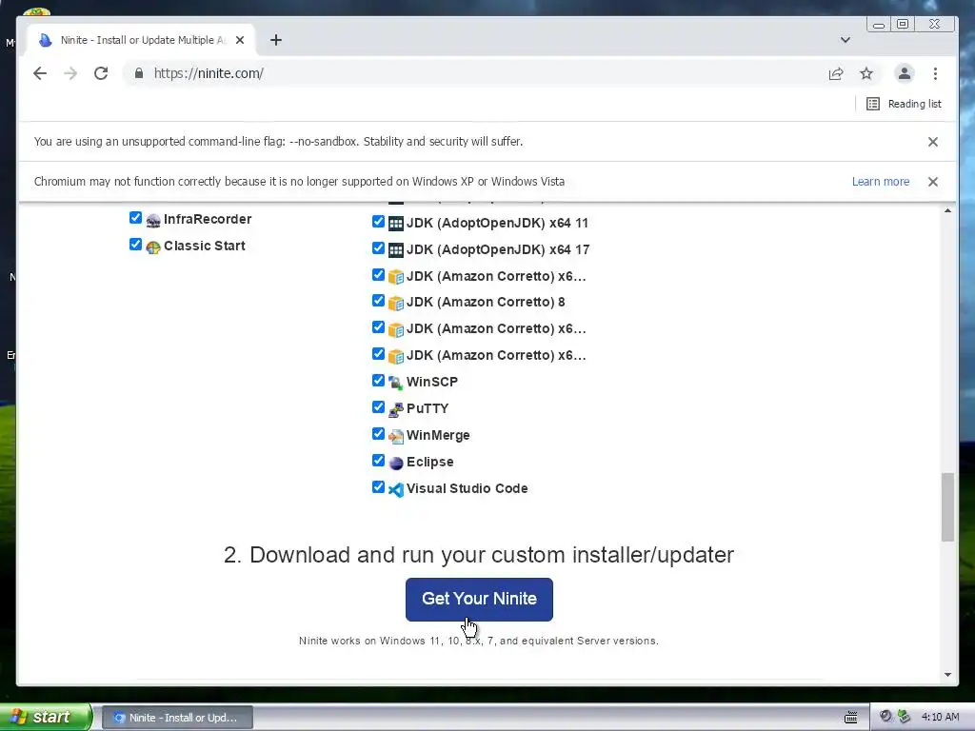This screenshot has width=975, height=731.
Task: Click the on-screen keyboard tray icon
Action: click(851, 718)
